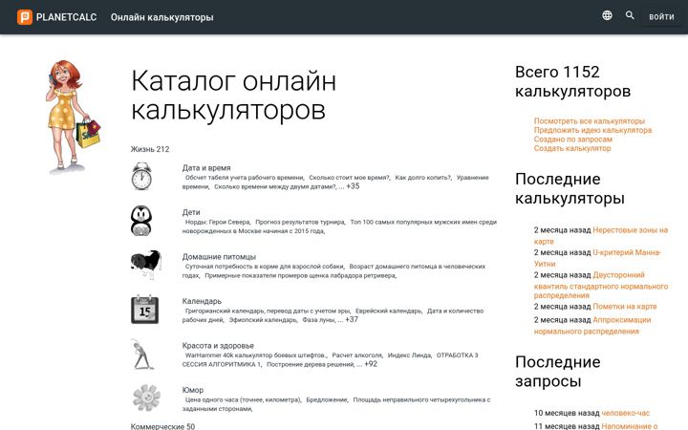
Task: Open Расчет алкоголя calculator
Action: click(357, 355)
